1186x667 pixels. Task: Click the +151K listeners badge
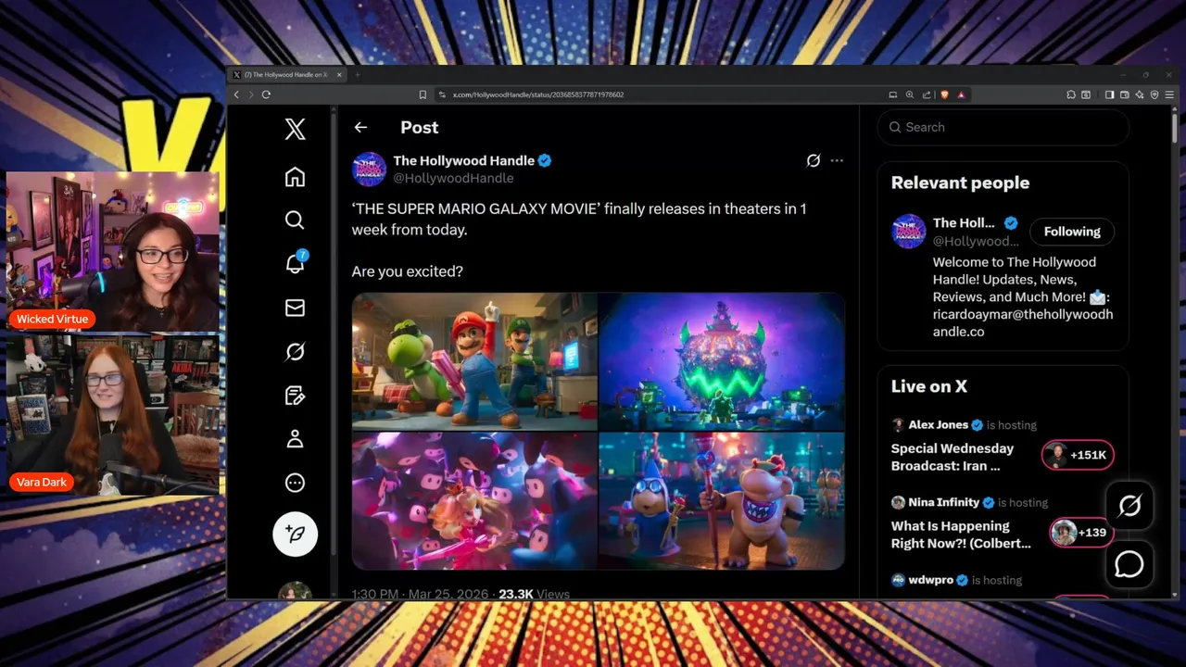click(x=1077, y=455)
